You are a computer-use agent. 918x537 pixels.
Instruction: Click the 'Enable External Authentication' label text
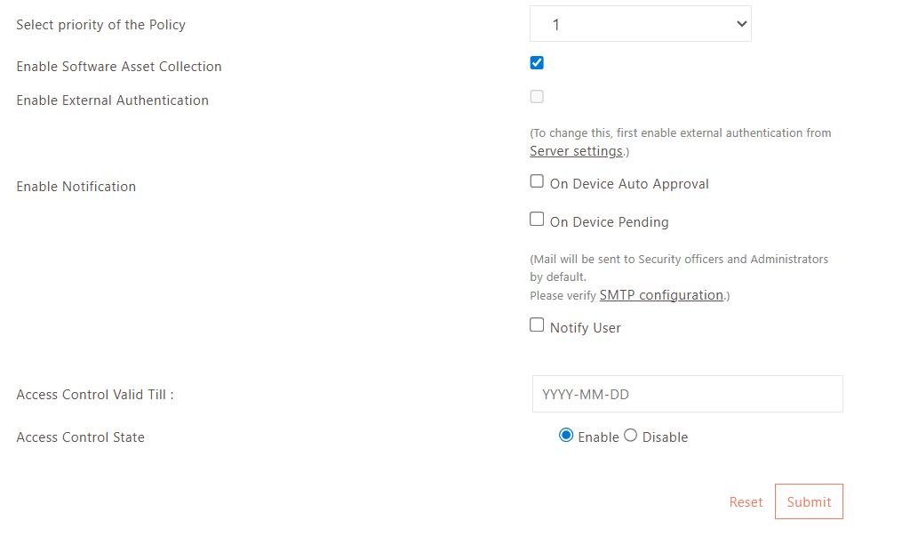[x=112, y=100]
